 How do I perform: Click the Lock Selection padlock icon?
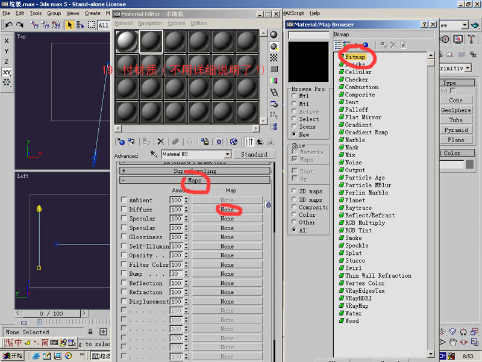[x=90, y=332]
